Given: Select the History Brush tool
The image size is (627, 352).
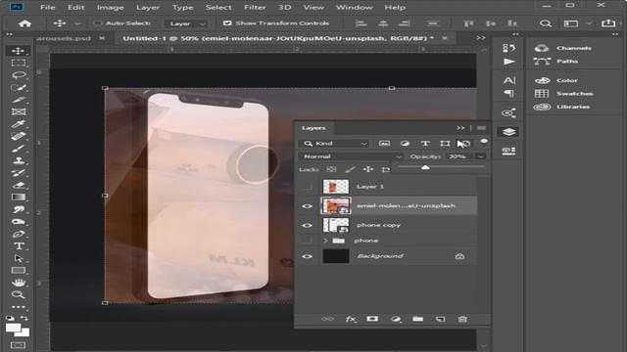Looking at the screenshot, I should [x=18, y=173].
